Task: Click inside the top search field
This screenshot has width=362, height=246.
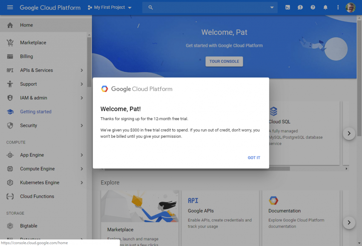Action: (x=210, y=7)
